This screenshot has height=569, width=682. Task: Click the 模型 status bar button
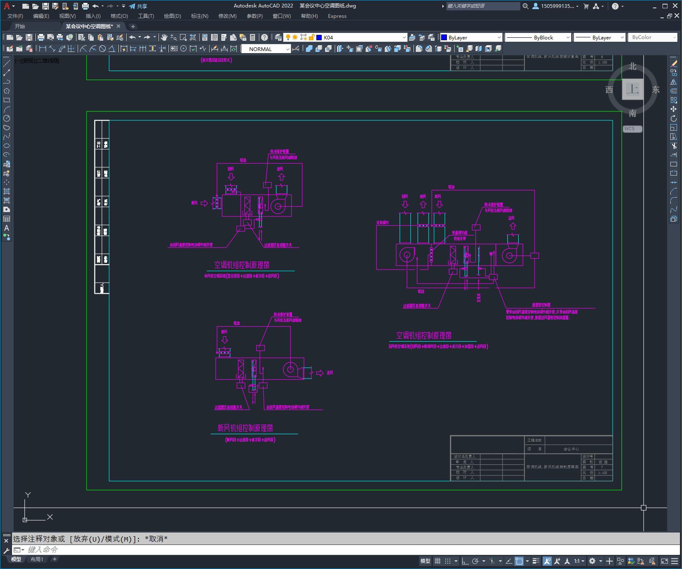pyautogui.click(x=425, y=561)
